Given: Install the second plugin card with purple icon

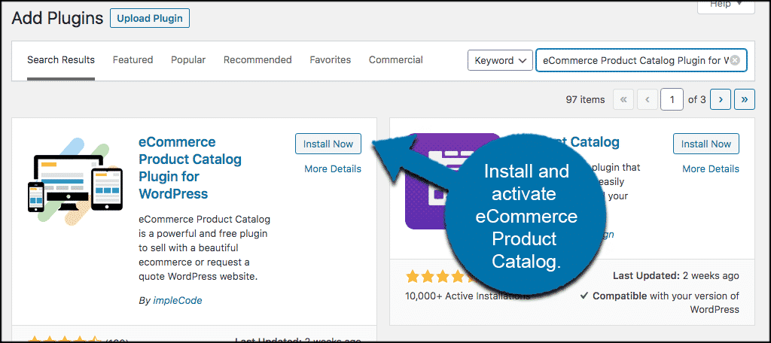Looking at the screenshot, I should [705, 144].
